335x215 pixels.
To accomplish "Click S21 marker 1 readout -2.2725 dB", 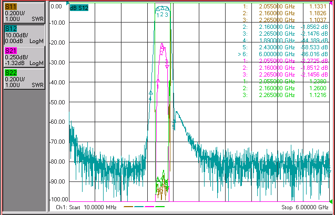I will (x=314, y=61).
